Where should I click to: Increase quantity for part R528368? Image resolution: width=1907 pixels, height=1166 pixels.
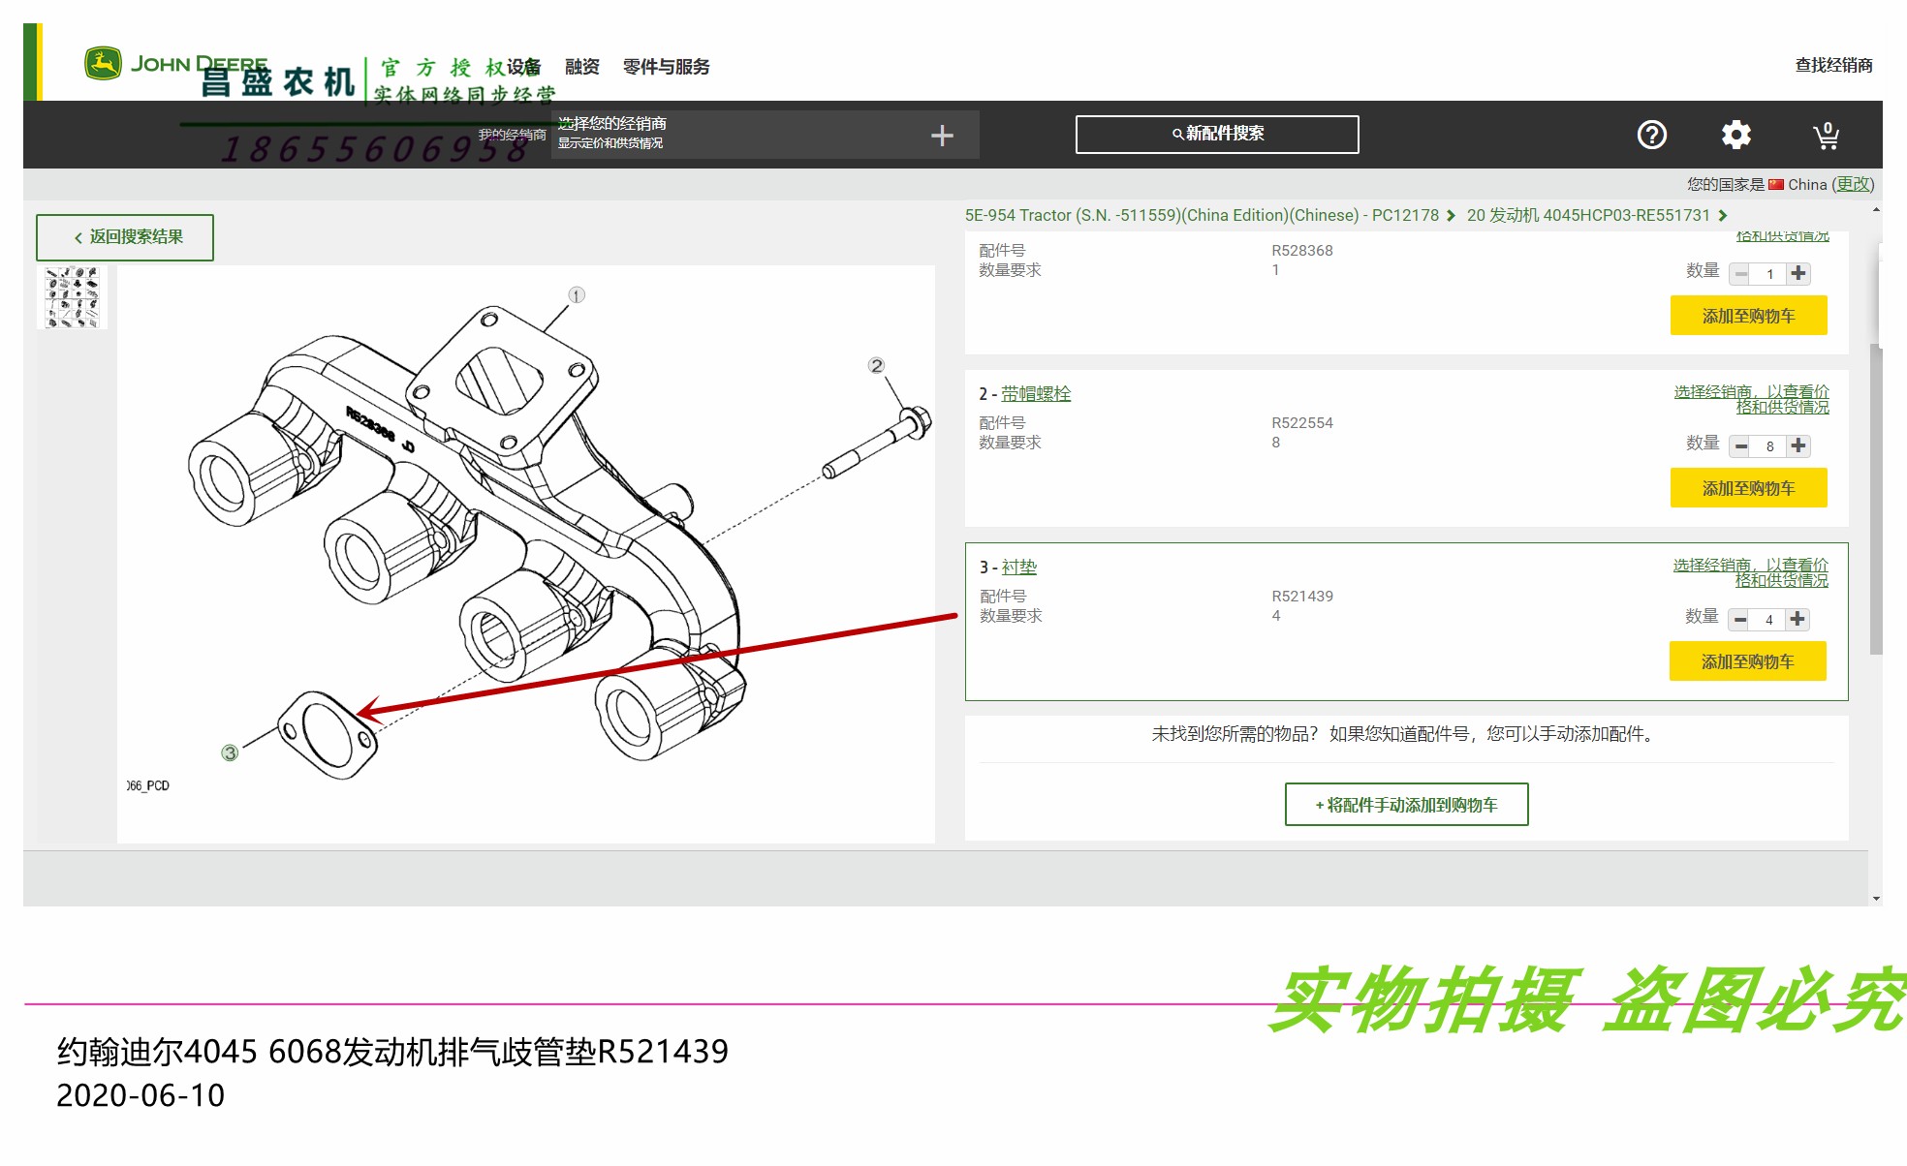(1798, 273)
